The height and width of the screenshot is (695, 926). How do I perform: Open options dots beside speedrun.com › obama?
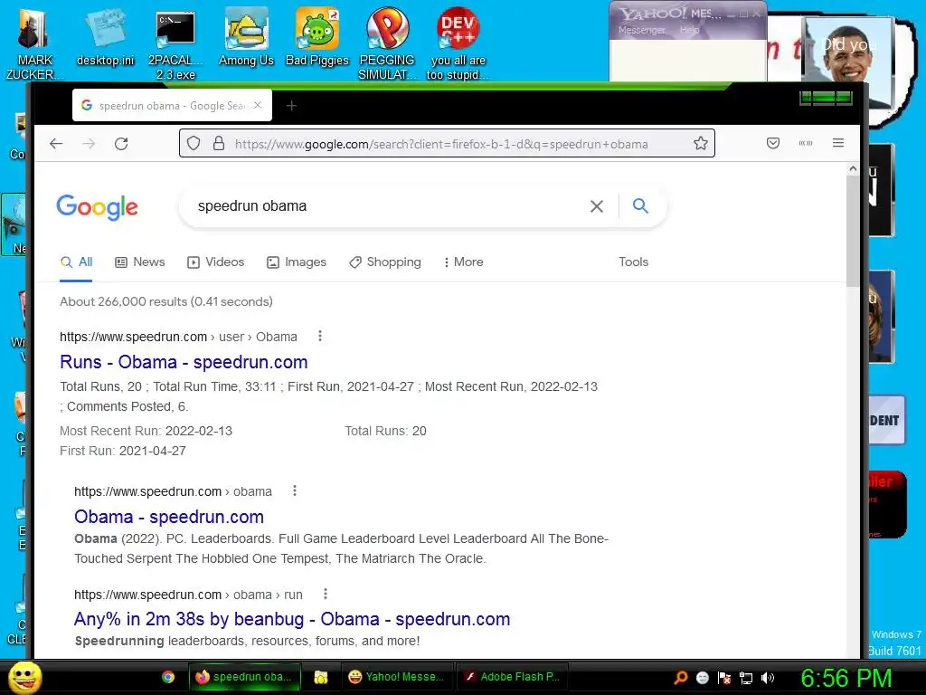pyautogui.click(x=295, y=491)
